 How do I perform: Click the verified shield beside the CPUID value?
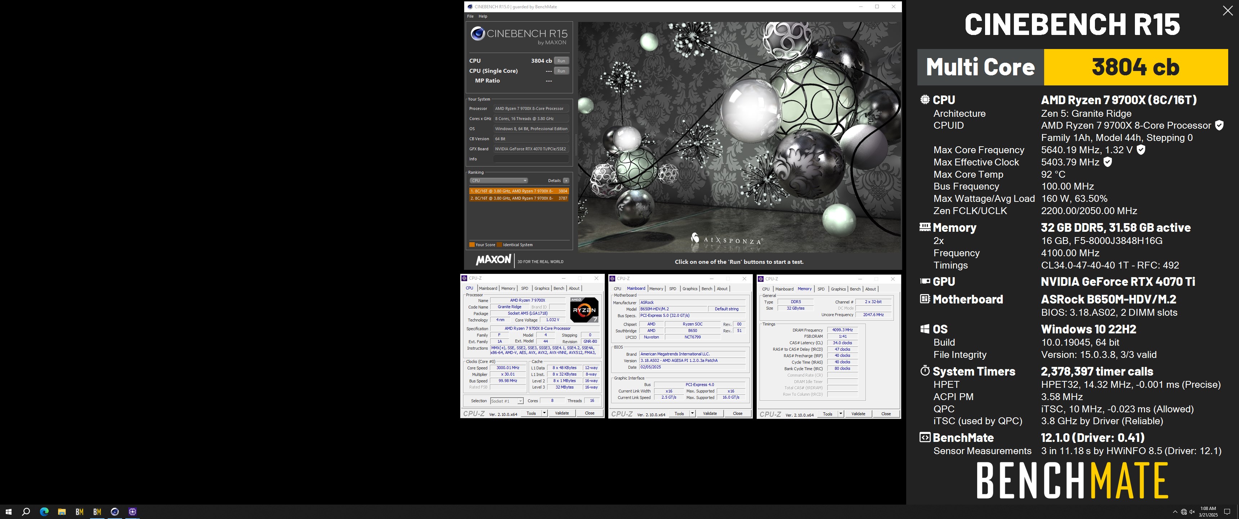pyautogui.click(x=1219, y=125)
